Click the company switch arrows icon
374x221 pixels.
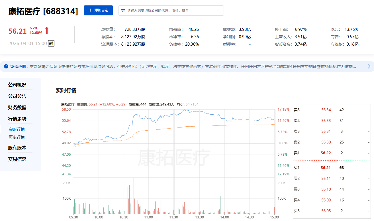point(123,10)
